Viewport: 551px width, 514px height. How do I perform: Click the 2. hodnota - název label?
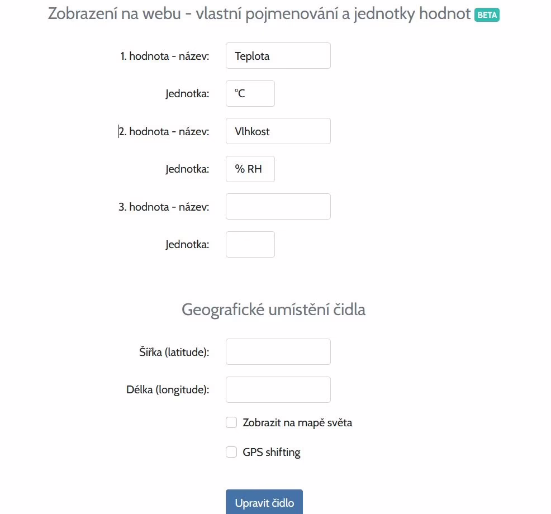tap(164, 132)
